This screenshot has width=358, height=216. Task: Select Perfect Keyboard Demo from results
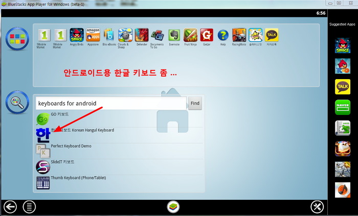click(x=71, y=146)
